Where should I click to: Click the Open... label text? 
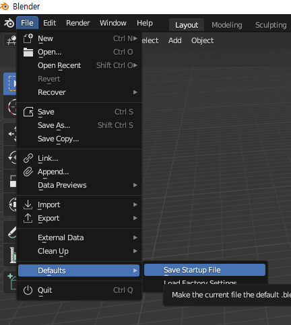coord(49,52)
